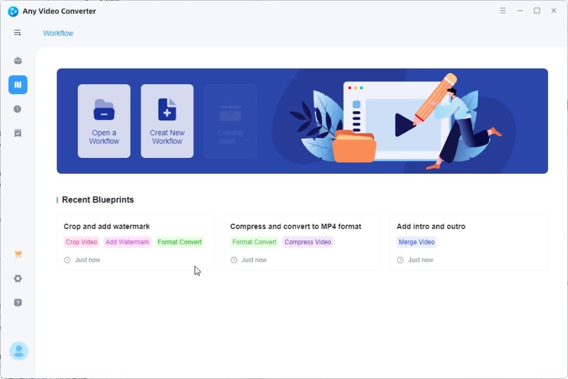Click the Add Watermark tag
The width and height of the screenshot is (568, 379).
tap(127, 242)
